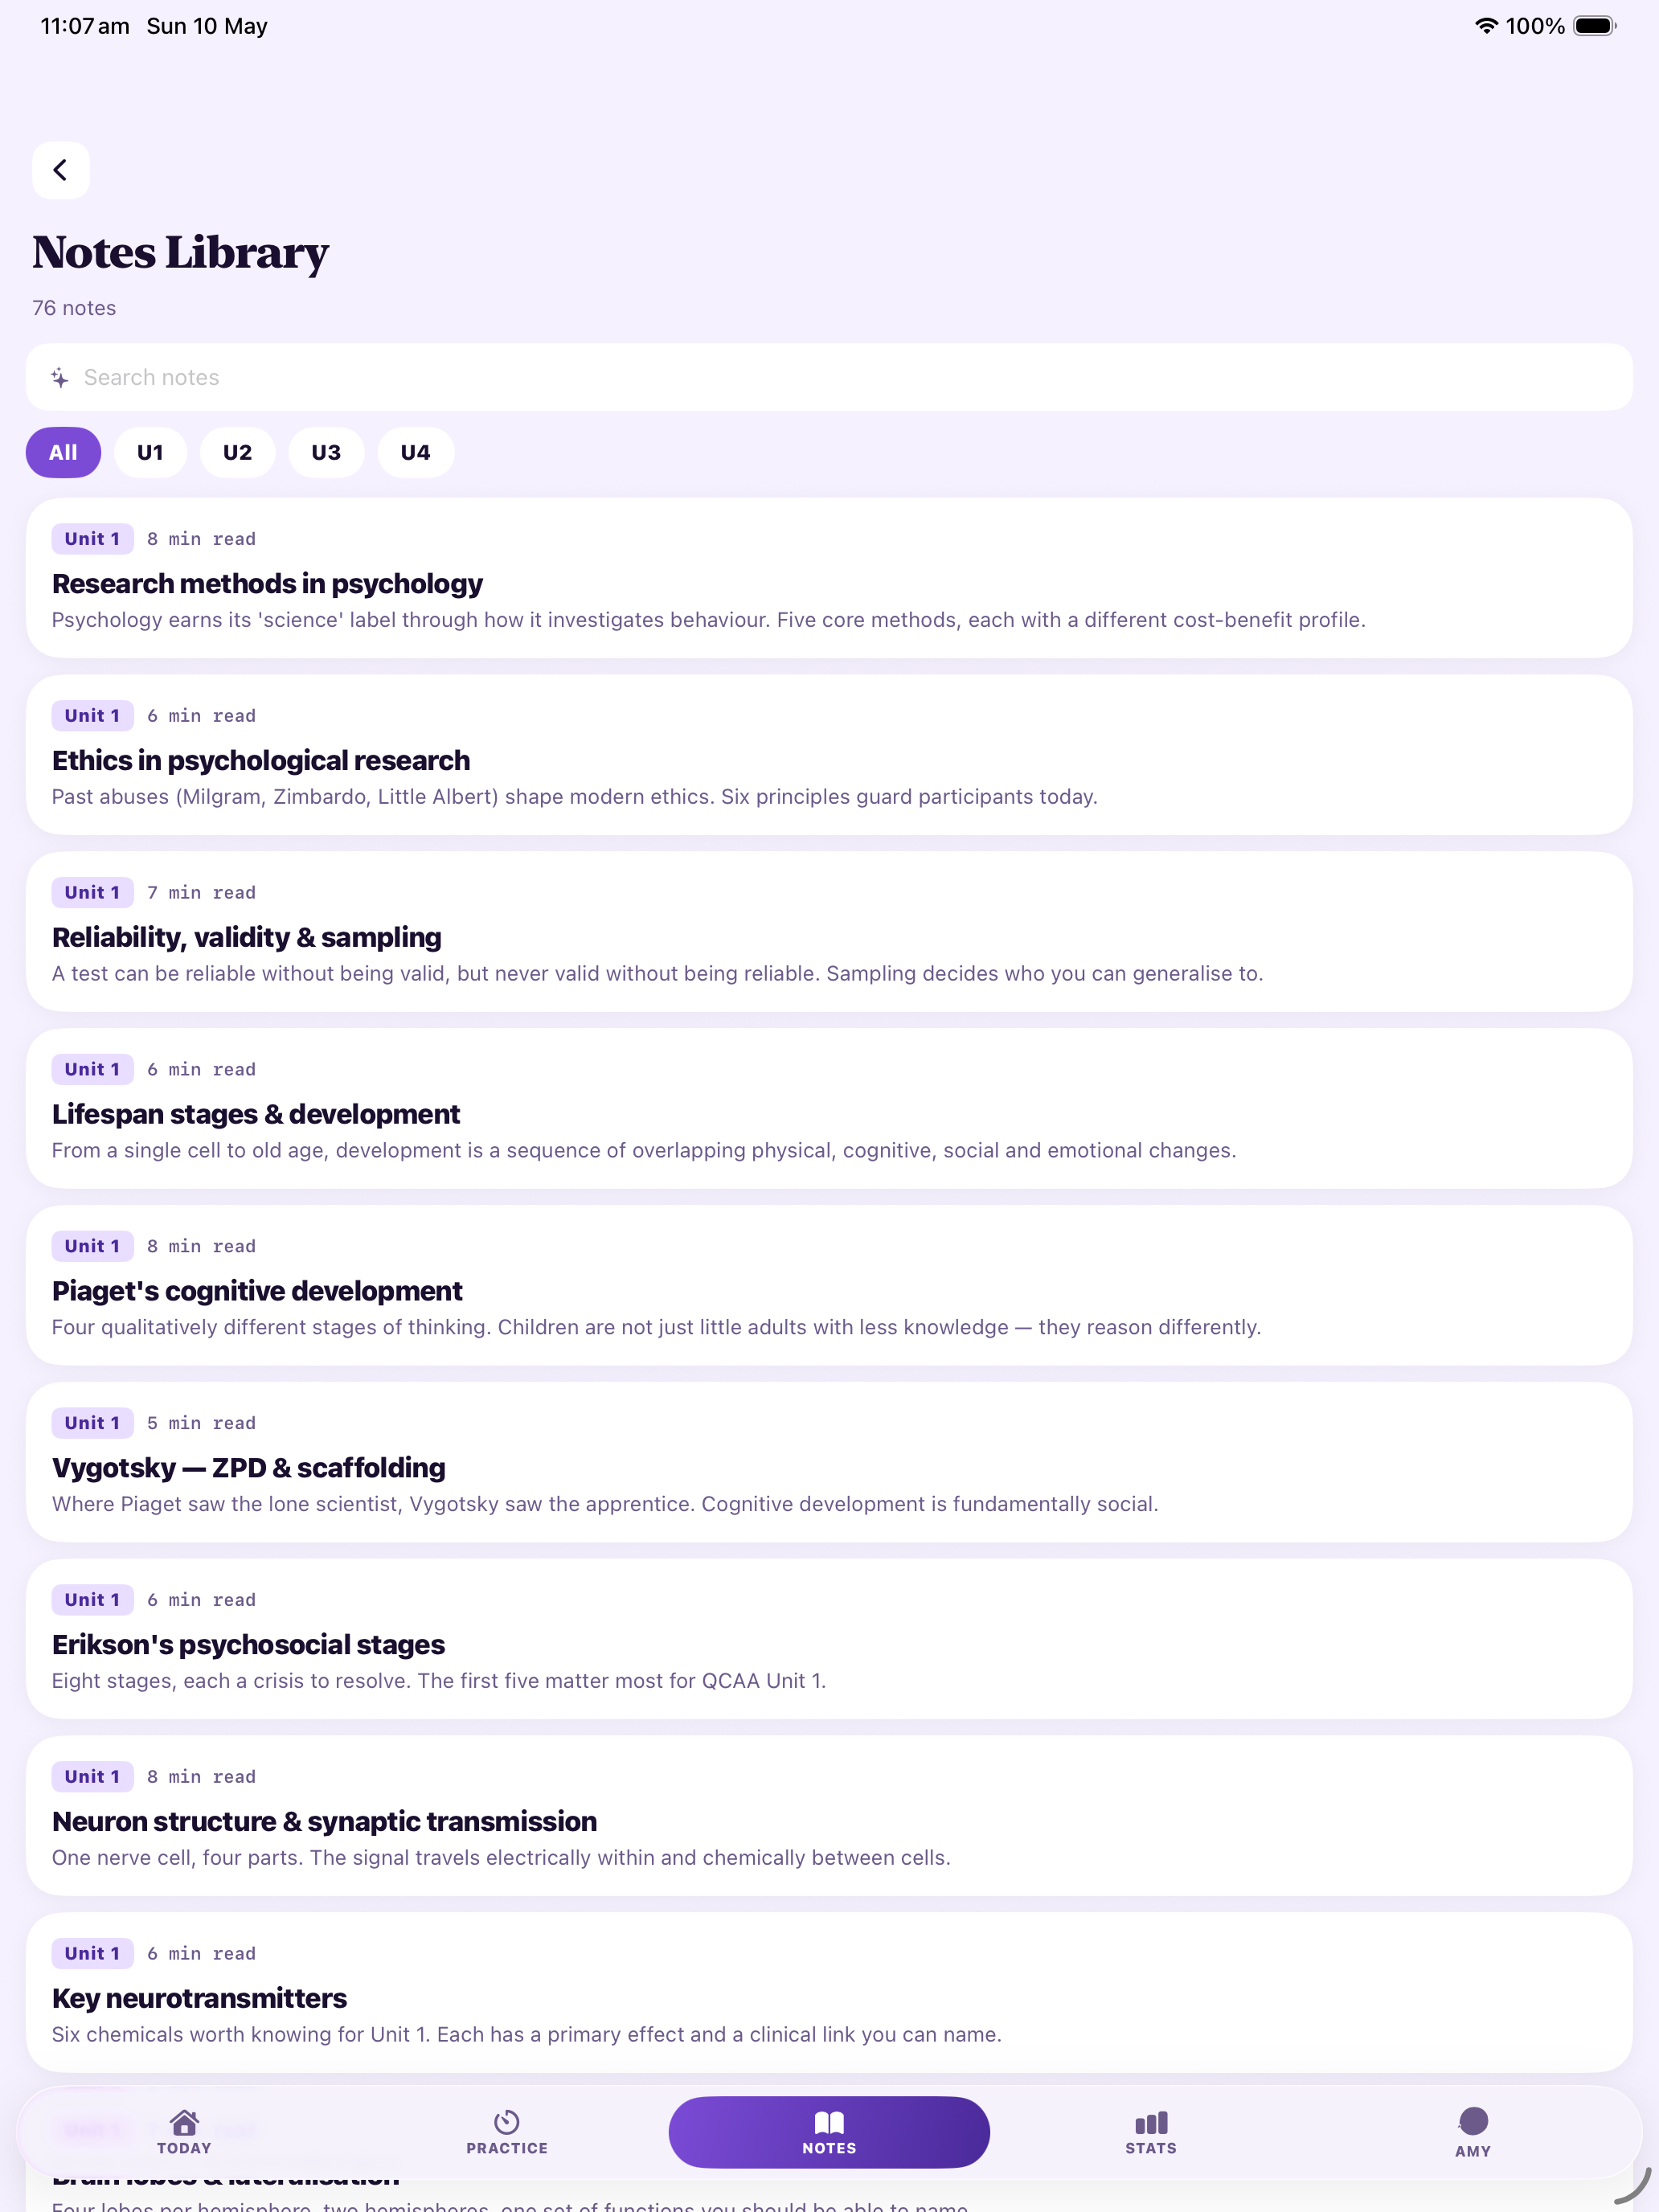Go back with the chevron arrow button

point(61,170)
